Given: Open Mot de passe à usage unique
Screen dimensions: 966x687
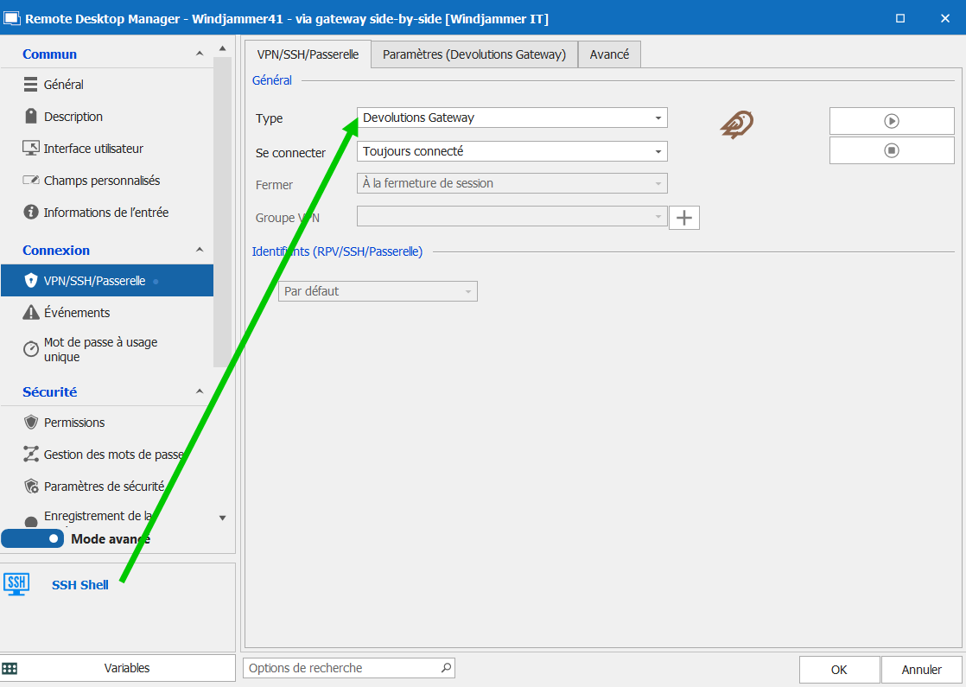Looking at the screenshot, I should pos(100,349).
